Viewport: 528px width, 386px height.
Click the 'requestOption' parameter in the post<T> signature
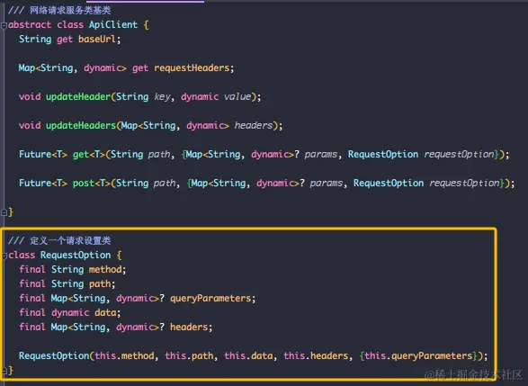pos(464,184)
